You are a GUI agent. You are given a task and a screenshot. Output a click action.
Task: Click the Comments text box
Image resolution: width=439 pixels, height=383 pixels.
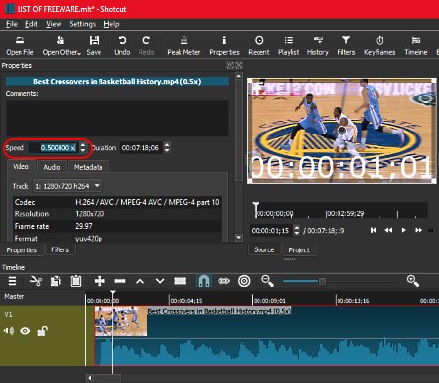[117, 118]
